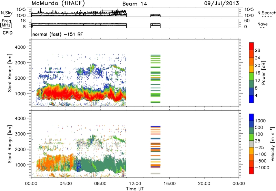Click the '1000' tick on velocity color bar
Viewport: 276px width, 191px height.
[x=260, y=121]
